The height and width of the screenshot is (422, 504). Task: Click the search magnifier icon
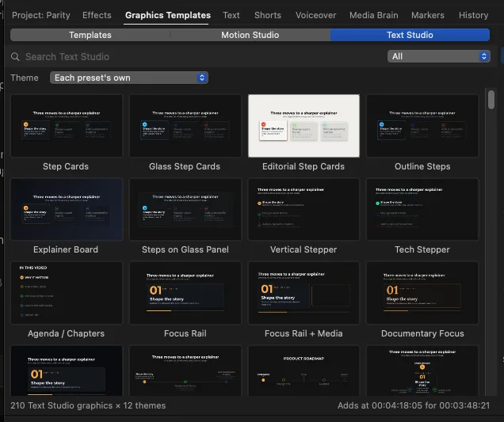pyautogui.click(x=15, y=57)
